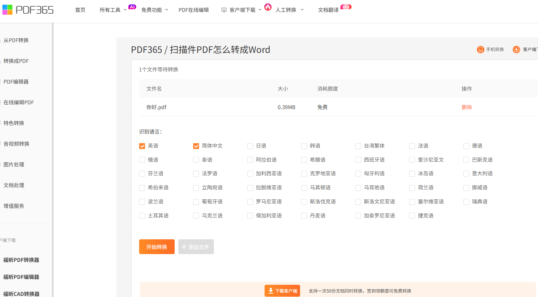The height and width of the screenshot is (297, 538).
Task: Enable the 芬兰语 checkbox
Action: click(142, 174)
